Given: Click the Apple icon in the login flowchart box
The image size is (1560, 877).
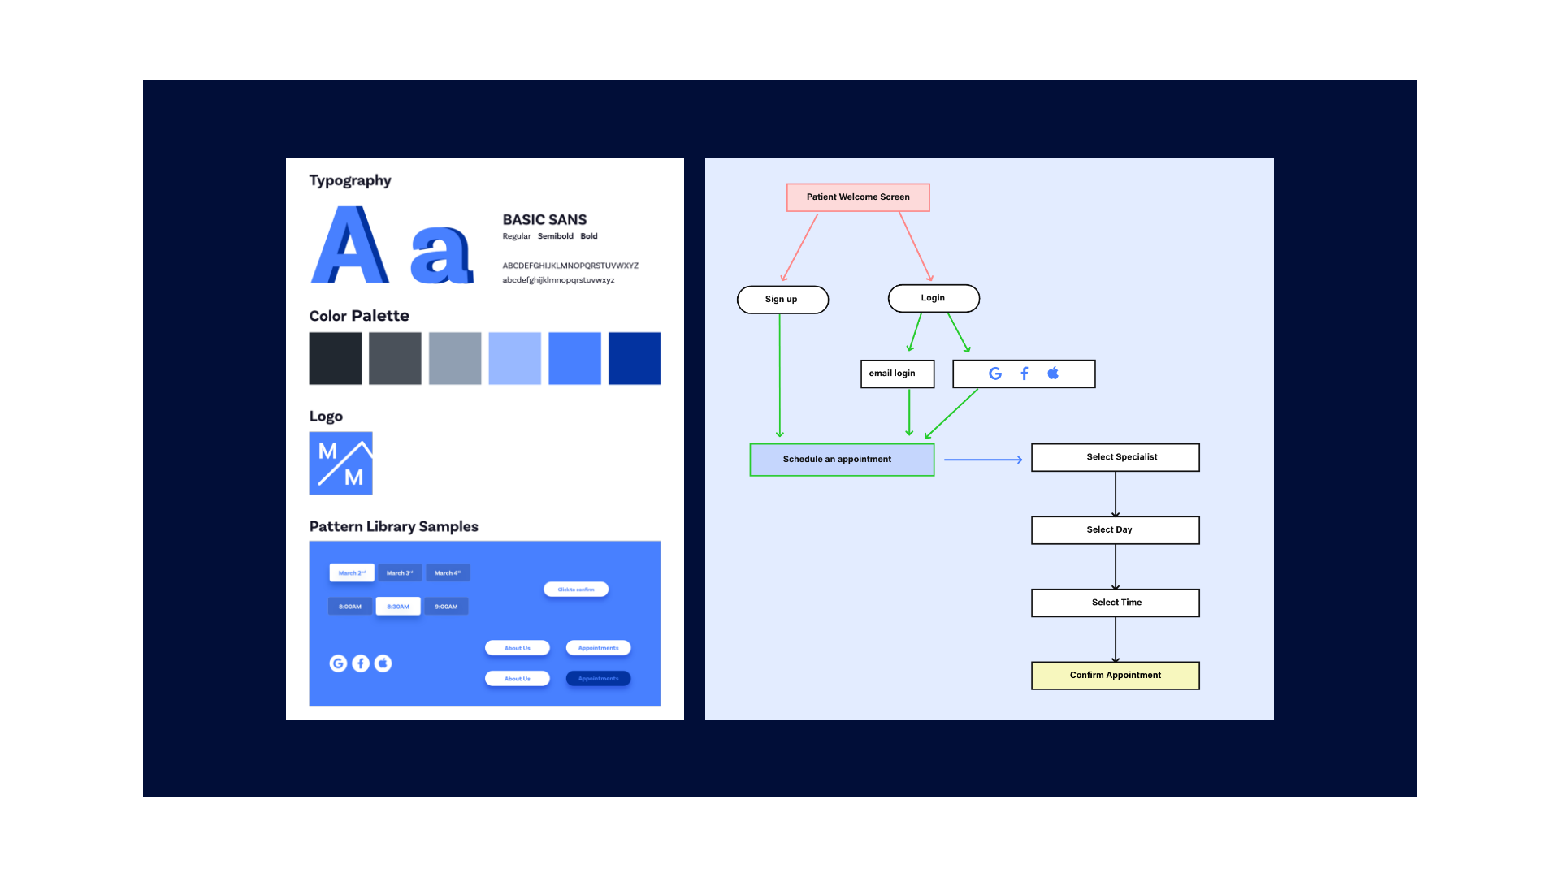Looking at the screenshot, I should (1053, 373).
